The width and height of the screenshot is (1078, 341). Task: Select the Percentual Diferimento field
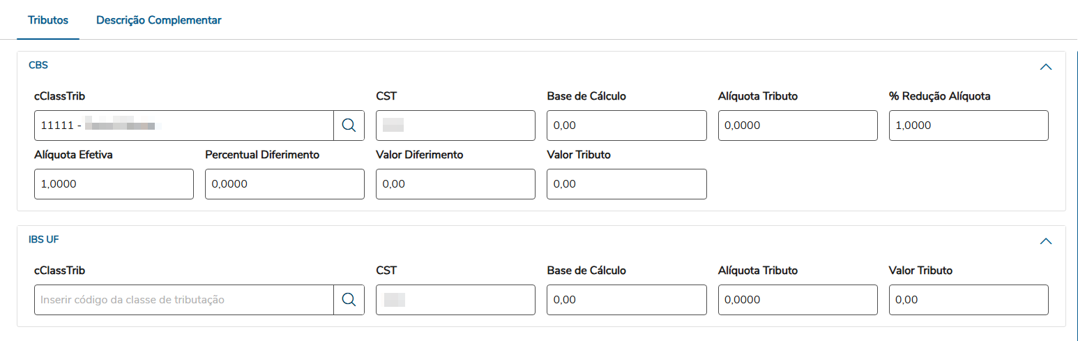[x=284, y=184]
